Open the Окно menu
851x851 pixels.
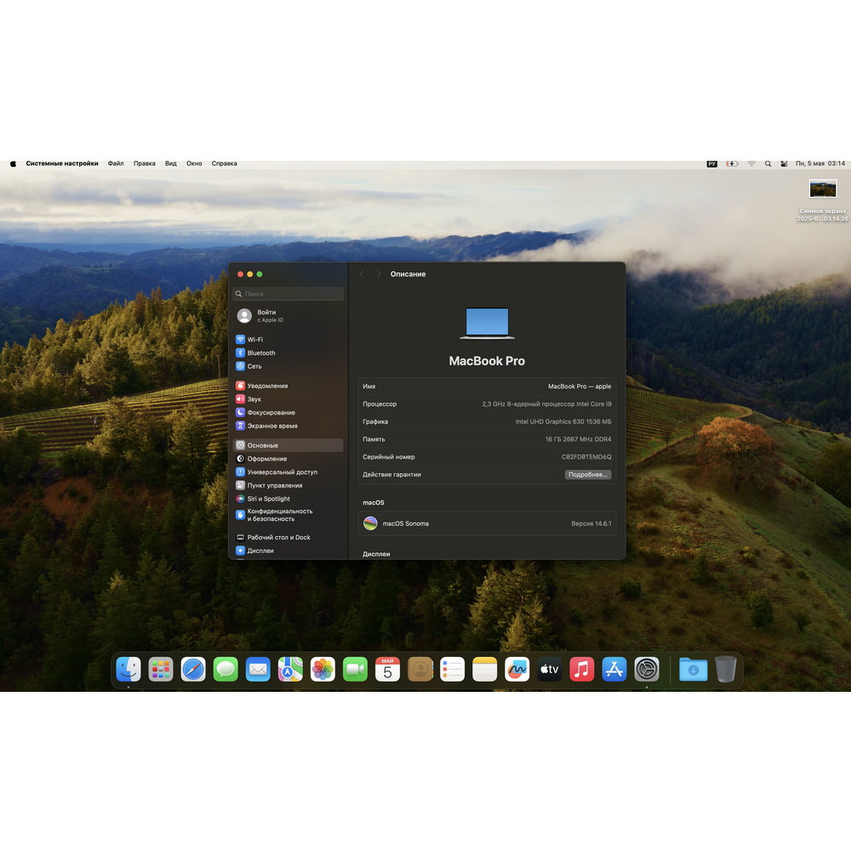tap(194, 163)
